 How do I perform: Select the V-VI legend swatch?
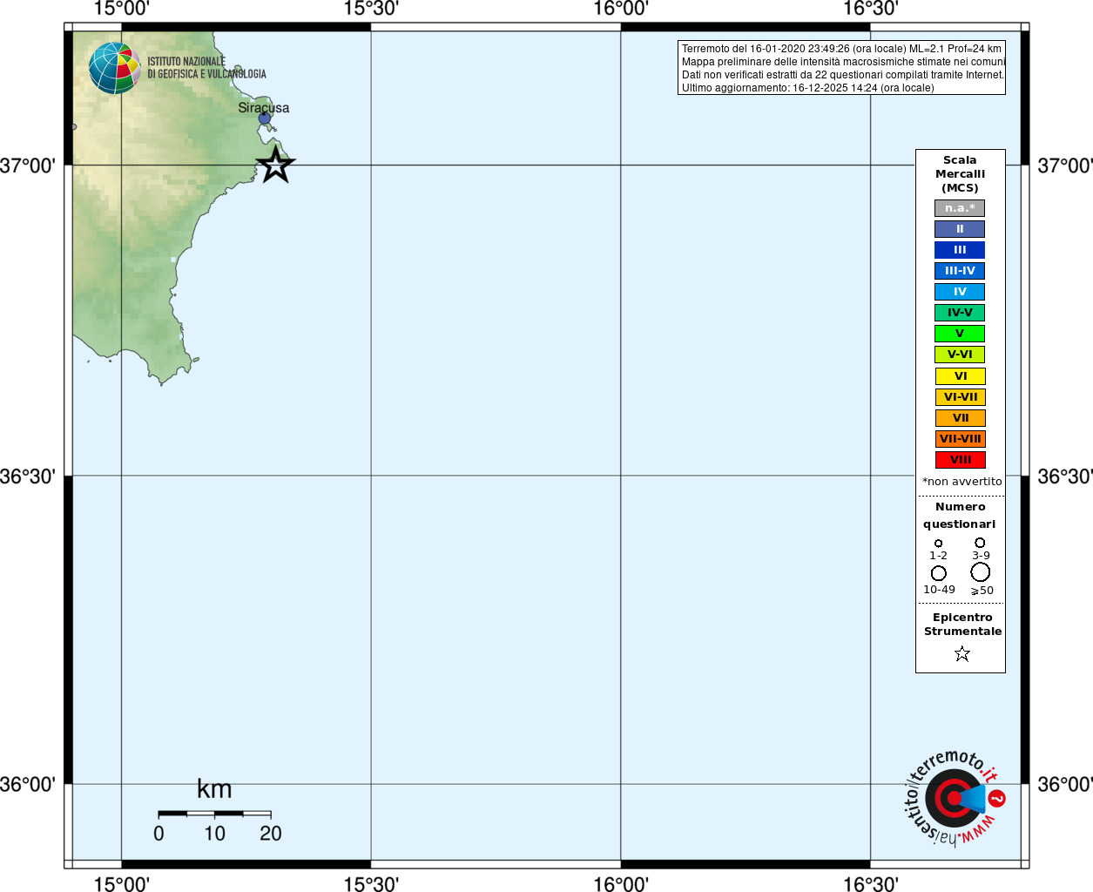[960, 355]
